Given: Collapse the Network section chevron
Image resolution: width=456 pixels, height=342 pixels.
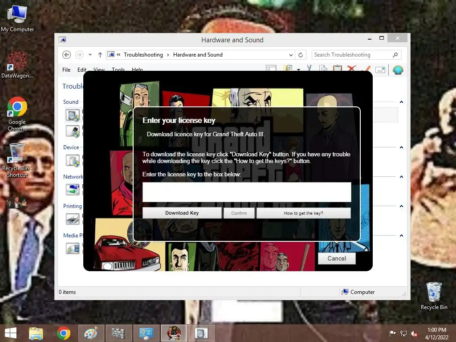Looking at the screenshot, I should 401,176.
